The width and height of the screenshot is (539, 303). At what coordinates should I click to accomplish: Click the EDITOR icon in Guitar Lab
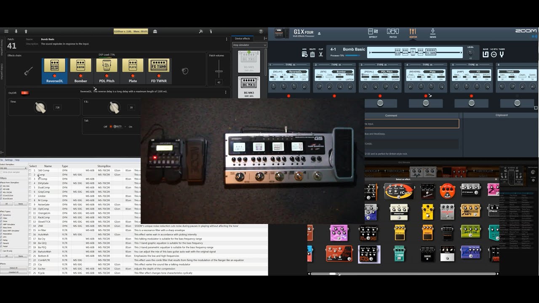413,33
